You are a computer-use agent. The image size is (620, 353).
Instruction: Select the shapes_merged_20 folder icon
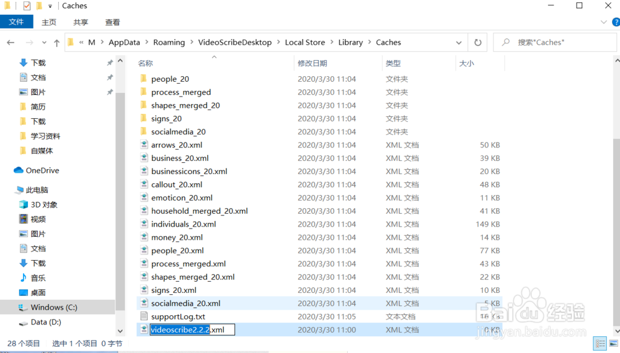[x=144, y=105]
